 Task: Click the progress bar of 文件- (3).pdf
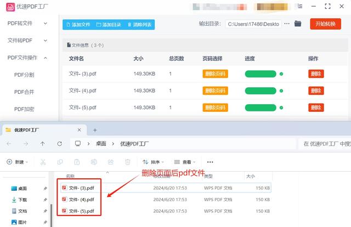(261, 74)
